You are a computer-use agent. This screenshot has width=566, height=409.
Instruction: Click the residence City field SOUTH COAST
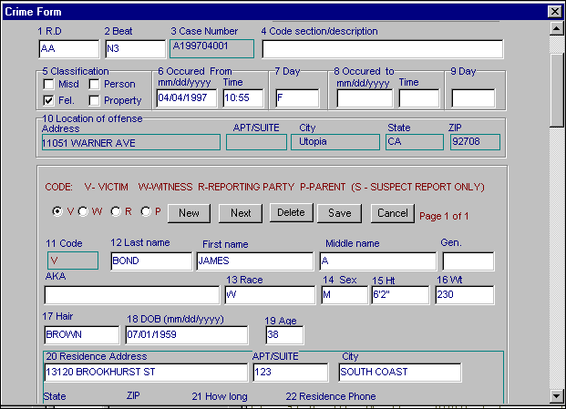tap(400, 373)
